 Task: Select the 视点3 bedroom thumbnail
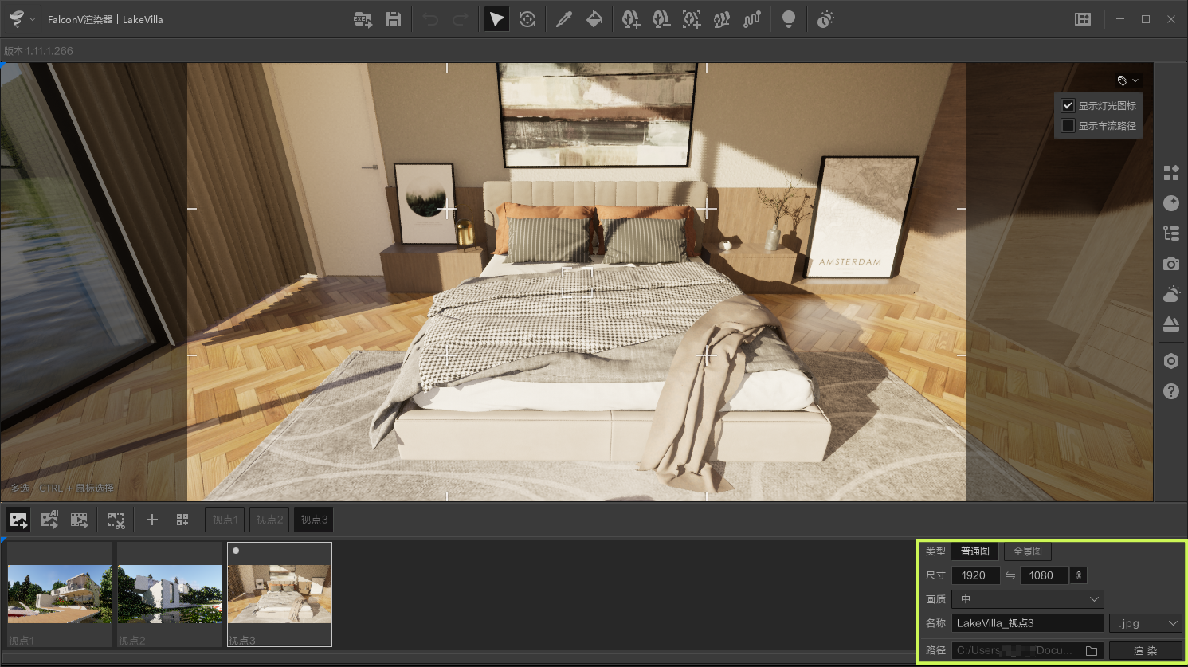[x=280, y=594]
